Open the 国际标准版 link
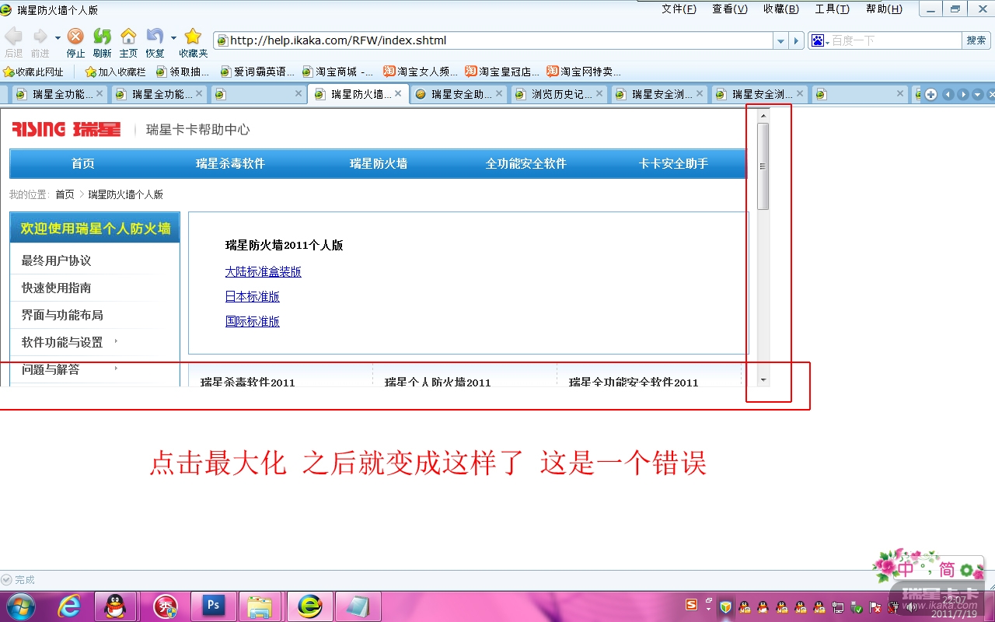Screen dimensions: 995x622 tap(253, 322)
